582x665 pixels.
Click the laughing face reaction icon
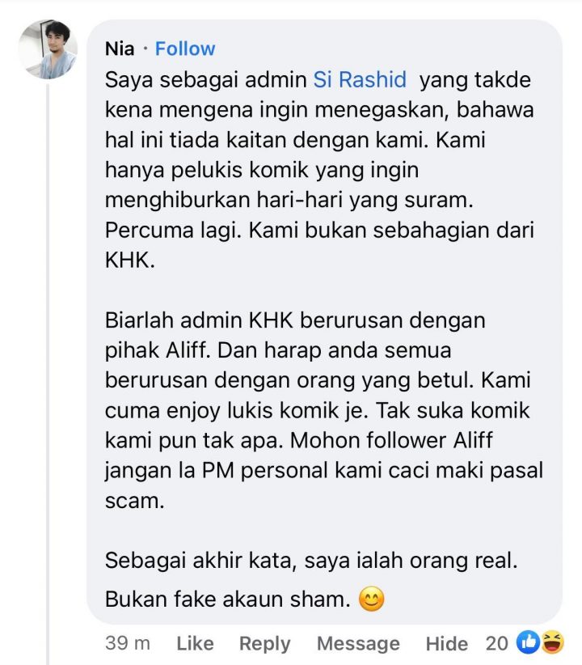[551, 642]
